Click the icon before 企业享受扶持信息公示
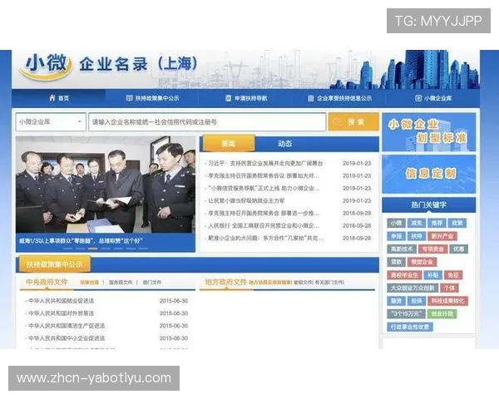Viewport: 499px width, 399px height. tap(310, 98)
